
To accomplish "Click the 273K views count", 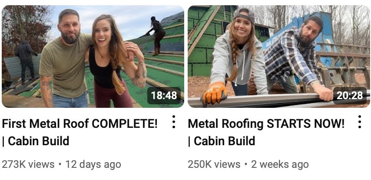I will tap(28, 164).
